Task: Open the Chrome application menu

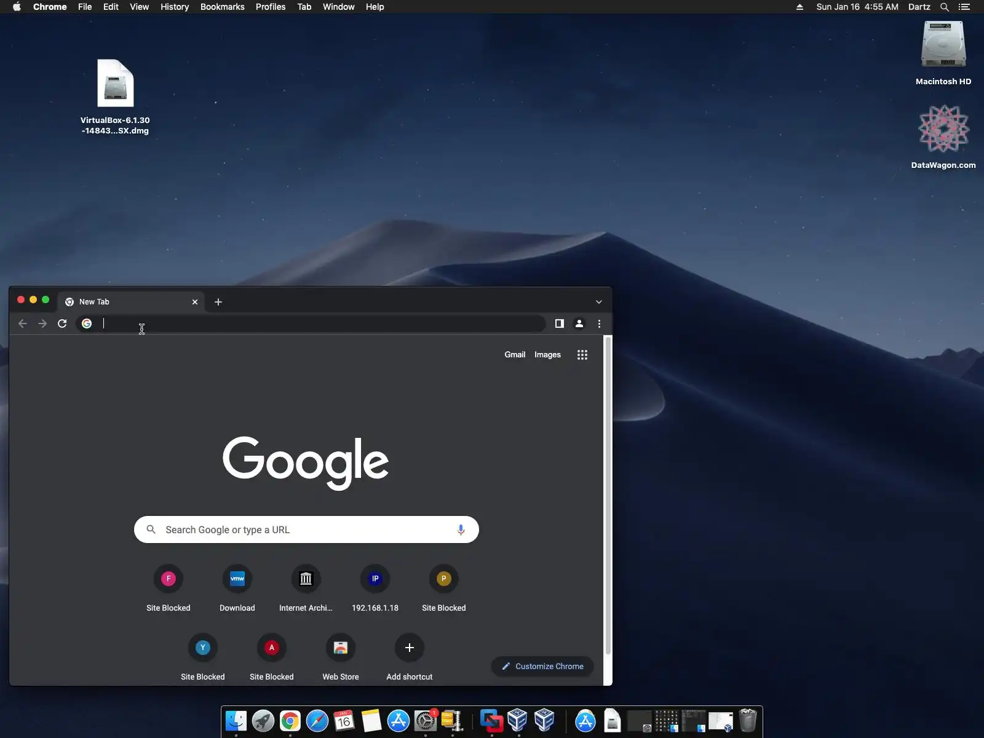Action: 50,7
